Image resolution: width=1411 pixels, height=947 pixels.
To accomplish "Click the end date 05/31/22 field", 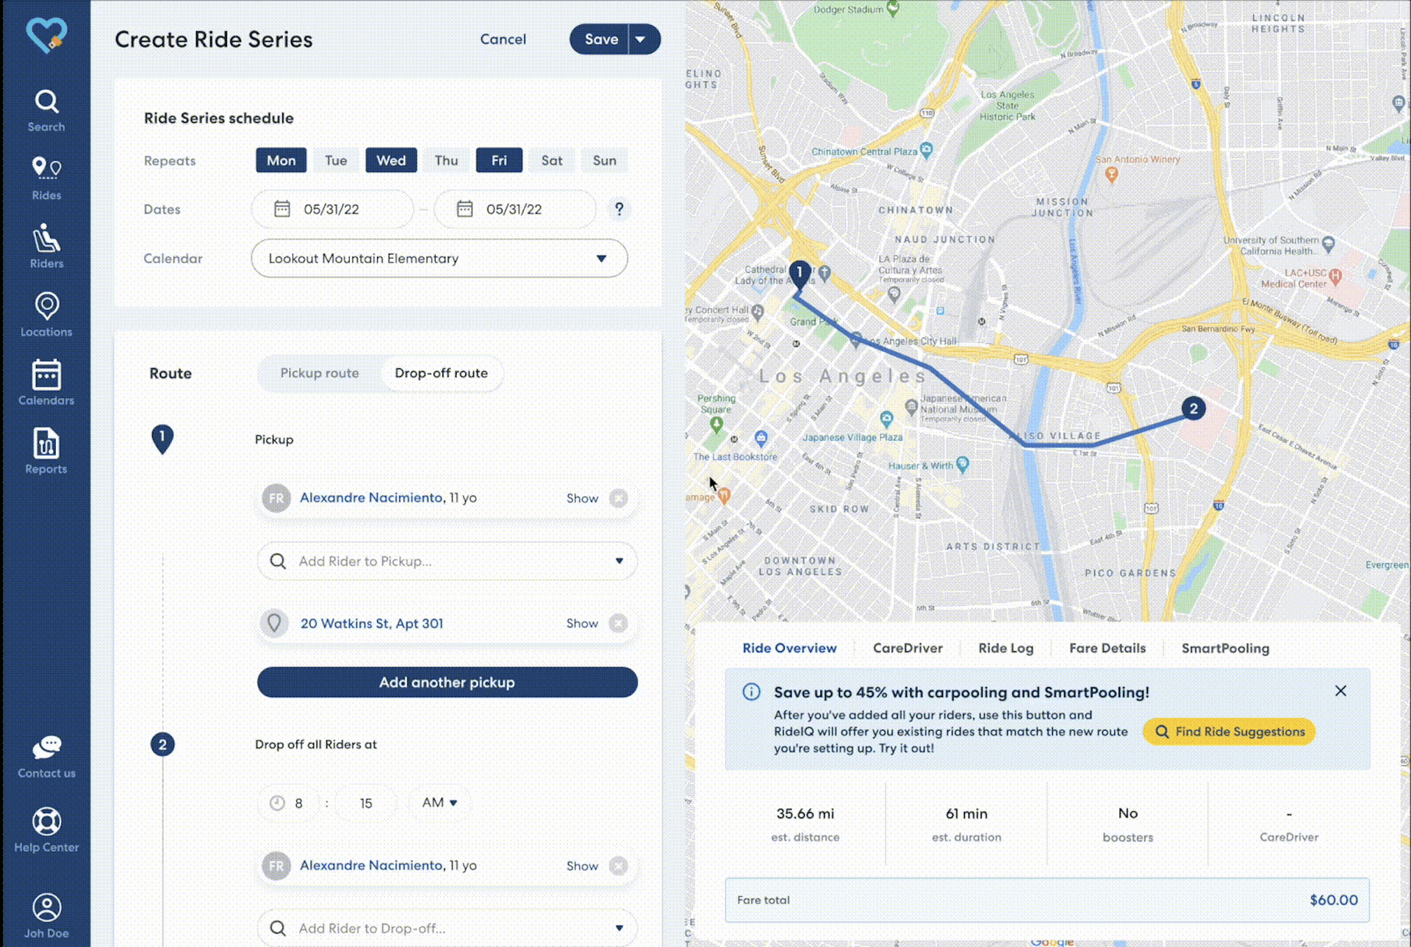I will [514, 209].
